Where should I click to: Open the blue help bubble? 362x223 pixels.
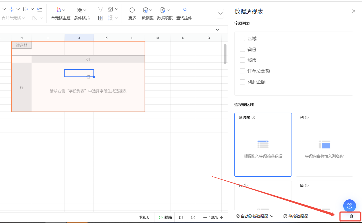(349, 205)
